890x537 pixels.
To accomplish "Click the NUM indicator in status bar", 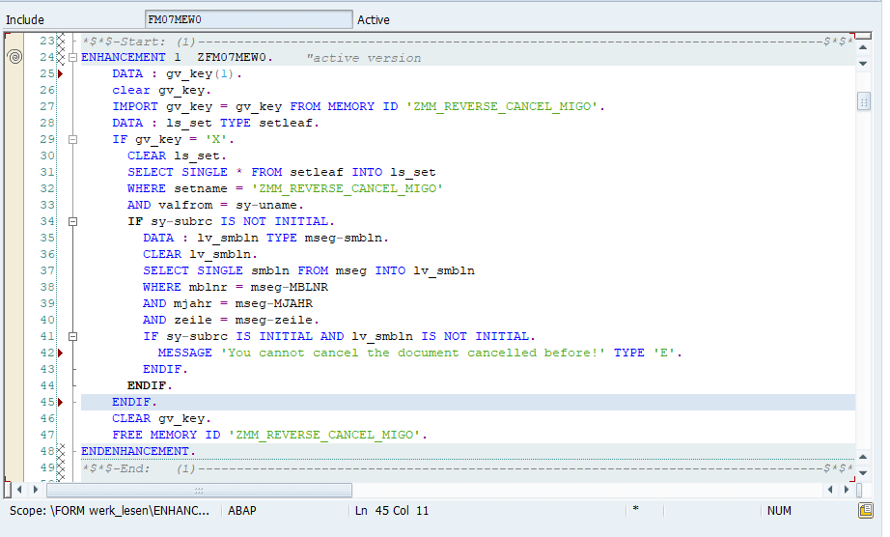I will (x=779, y=510).
